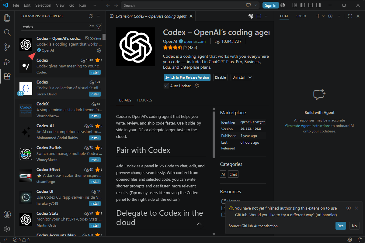
Task: Open the overflow menu ellipsis in menu bar
Action: coord(94,5)
